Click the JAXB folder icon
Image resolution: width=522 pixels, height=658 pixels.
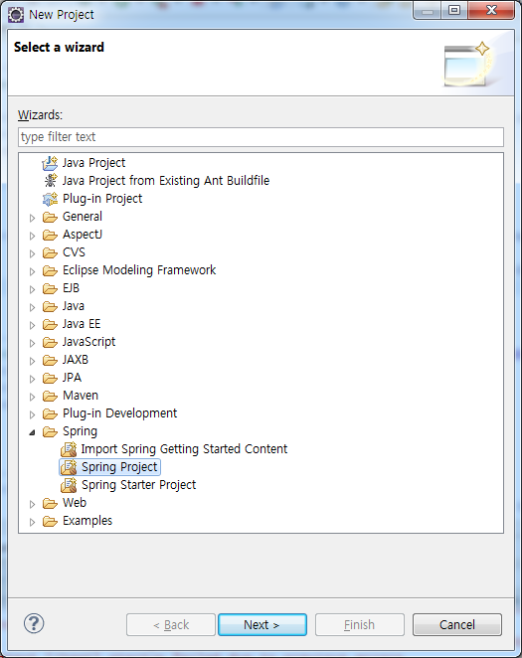click(x=50, y=361)
